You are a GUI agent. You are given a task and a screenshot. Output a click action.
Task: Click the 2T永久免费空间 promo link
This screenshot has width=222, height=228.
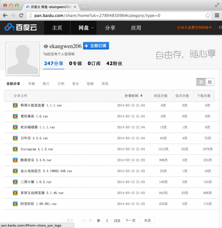pos(194,28)
